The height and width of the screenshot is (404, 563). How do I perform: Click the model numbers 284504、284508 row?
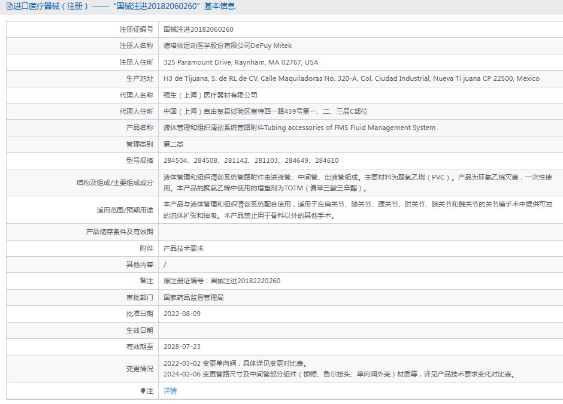click(251, 160)
